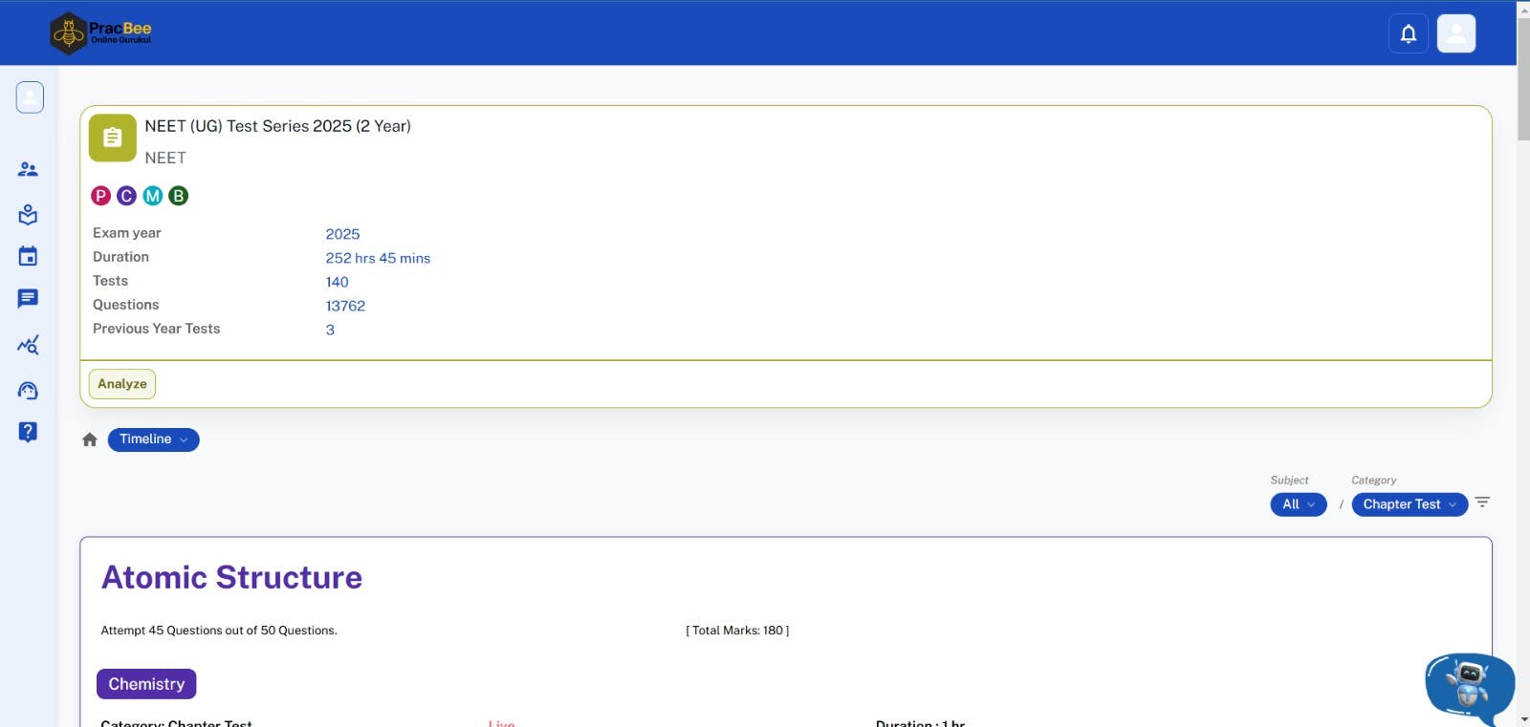This screenshot has height=727, width=1530.
Task: Open the sidebar groups people icon
Action: pos(28,169)
